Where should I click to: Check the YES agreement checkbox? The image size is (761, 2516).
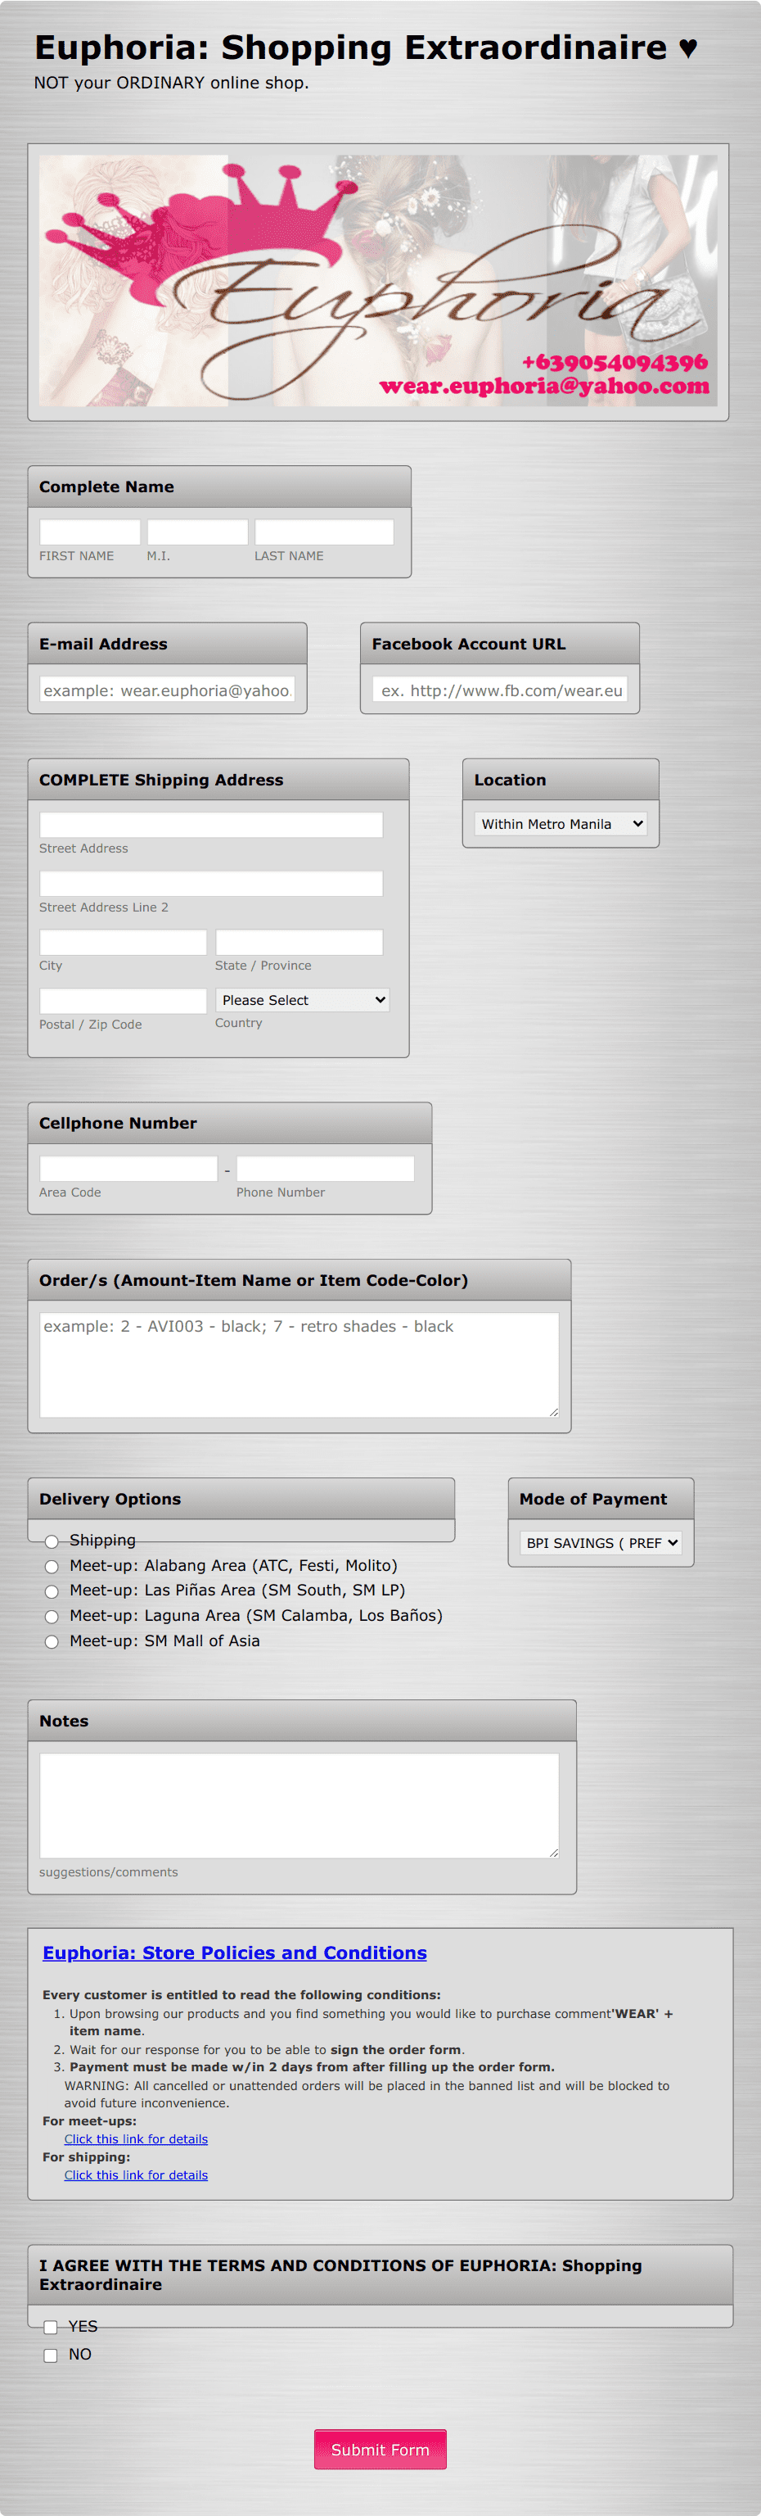[x=51, y=2327]
